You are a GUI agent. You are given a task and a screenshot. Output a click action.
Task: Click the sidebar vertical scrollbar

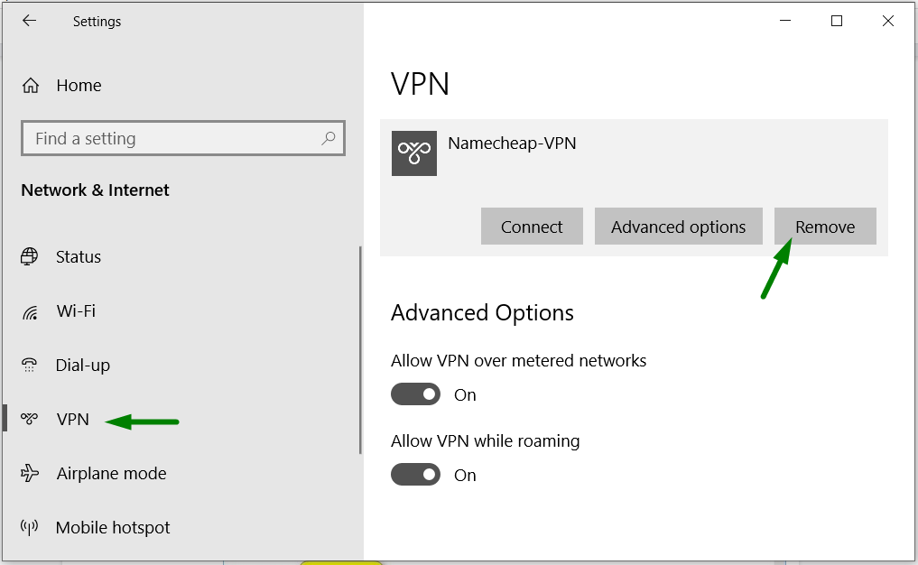coord(360,349)
